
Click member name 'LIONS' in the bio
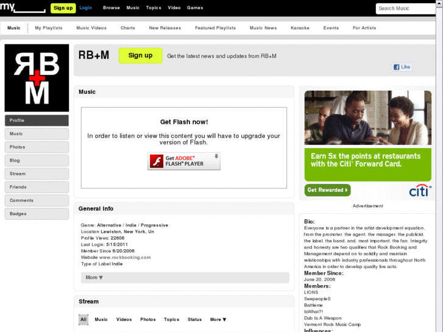tap(311, 292)
